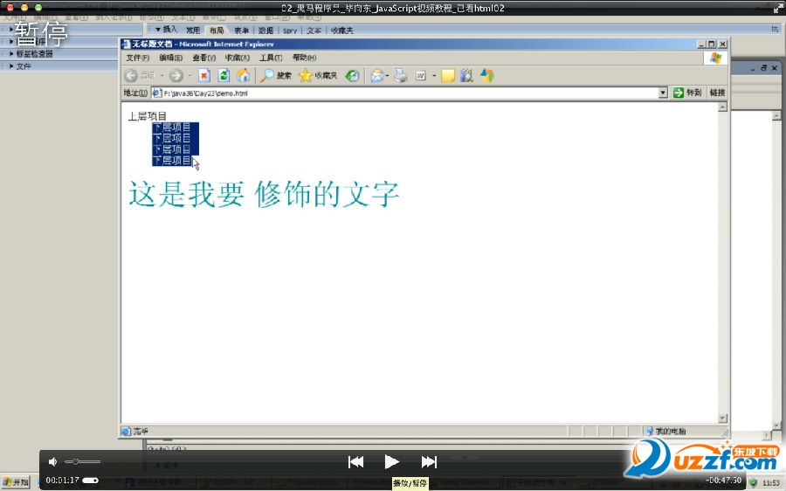Open the IE 帮助(H) menu

[304, 58]
